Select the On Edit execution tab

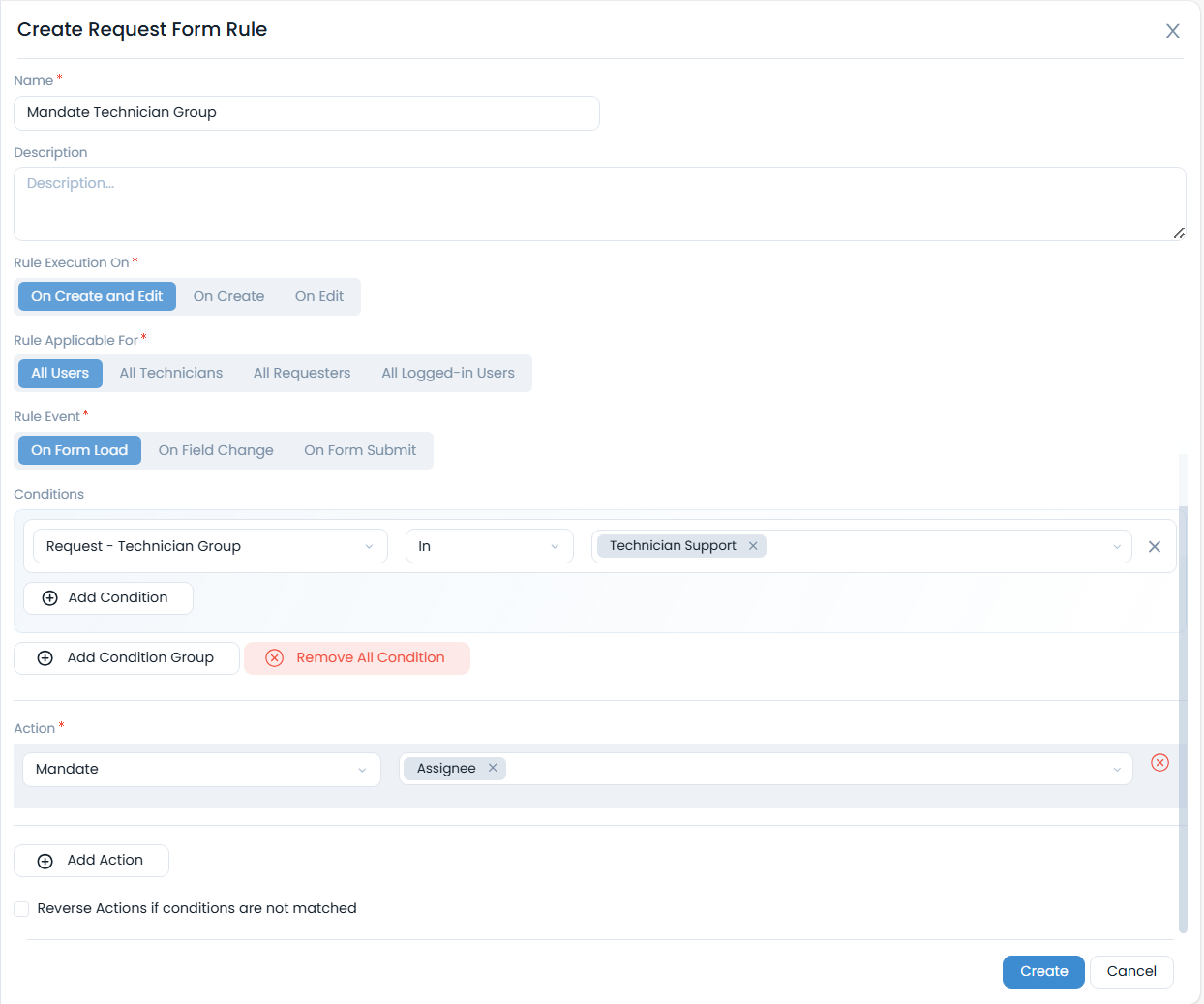[318, 295]
